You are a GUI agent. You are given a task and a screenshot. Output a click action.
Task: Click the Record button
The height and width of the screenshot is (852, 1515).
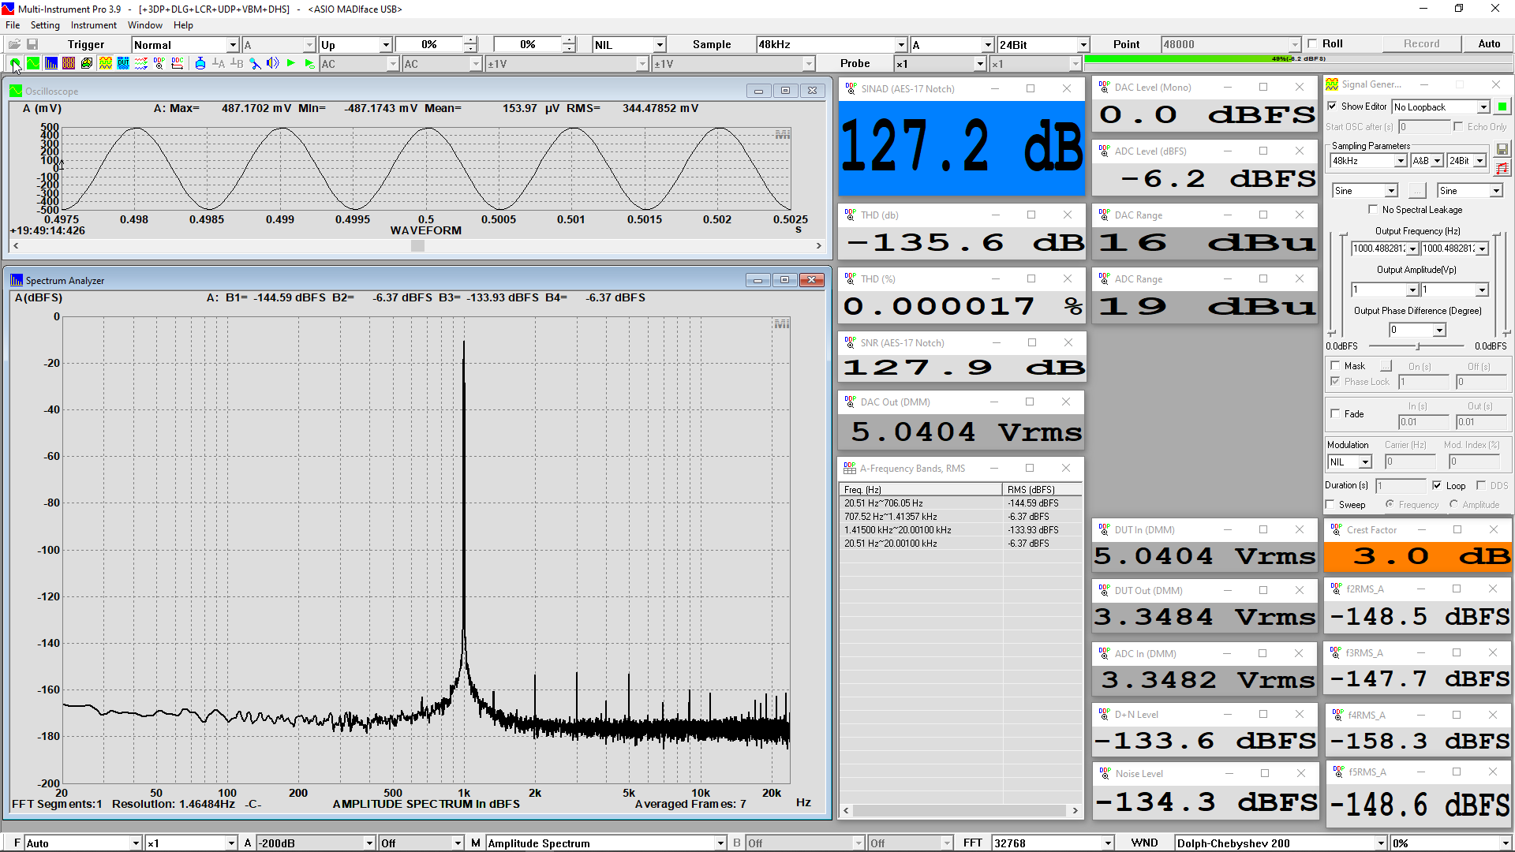click(x=1421, y=44)
